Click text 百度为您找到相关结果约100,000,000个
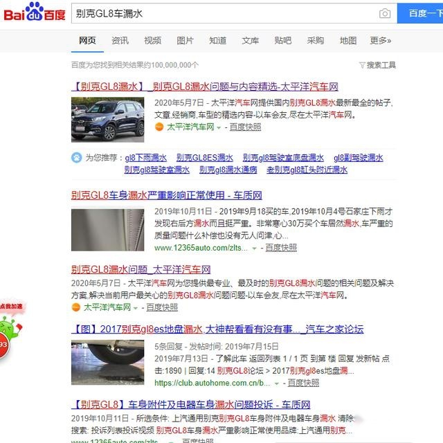 135,65
